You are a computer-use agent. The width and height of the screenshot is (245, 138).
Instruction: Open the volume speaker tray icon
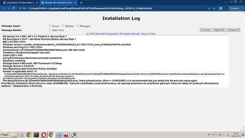(224, 135)
